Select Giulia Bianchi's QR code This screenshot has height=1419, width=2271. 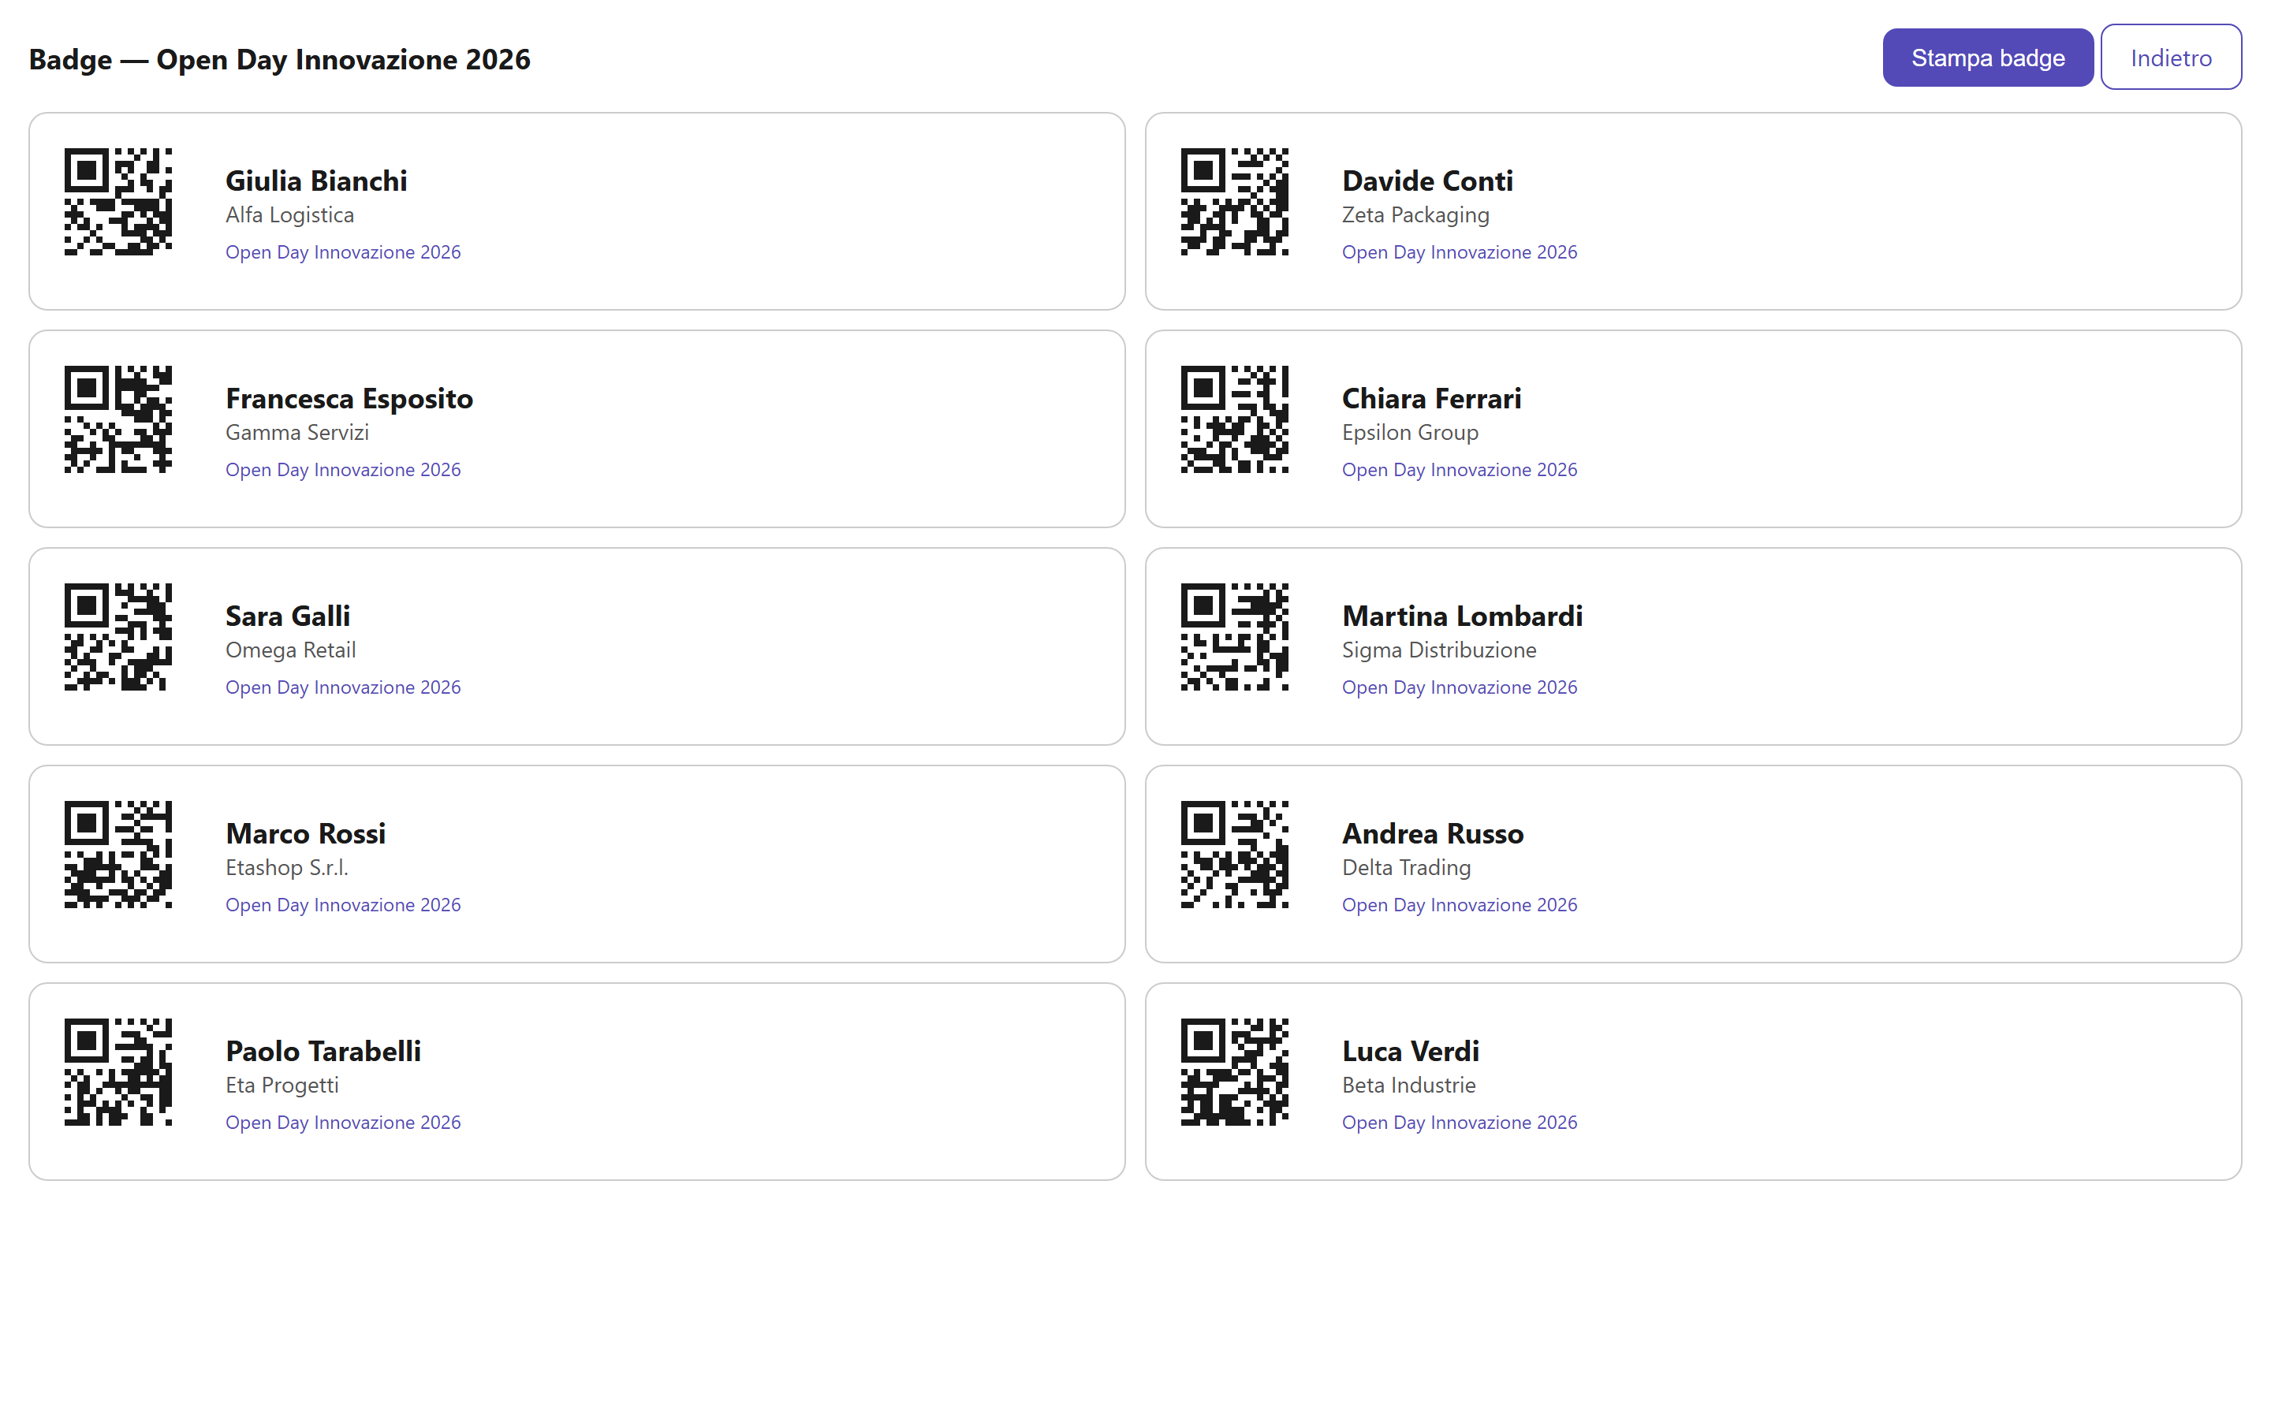click(118, 202)
